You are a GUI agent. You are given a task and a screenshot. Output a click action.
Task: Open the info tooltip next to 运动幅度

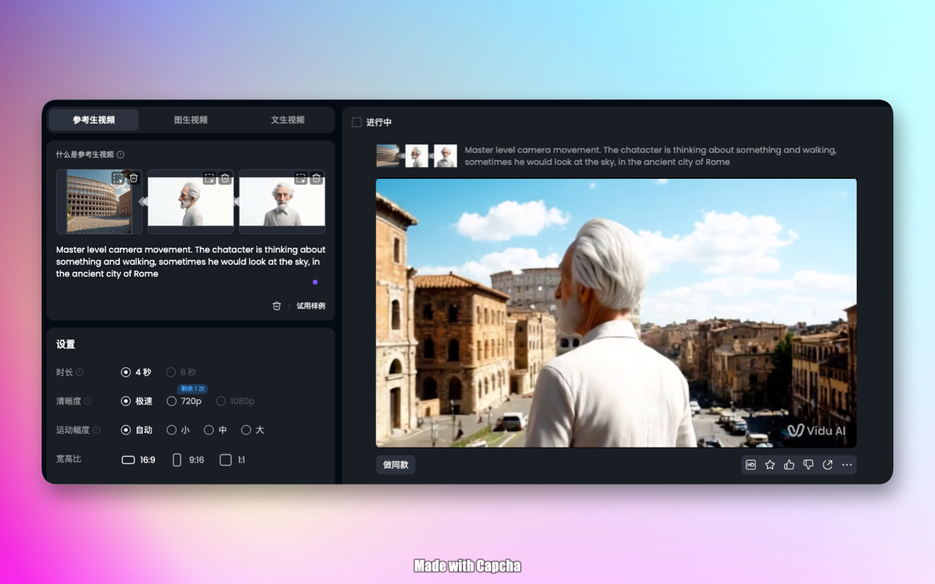click(96, 430)
